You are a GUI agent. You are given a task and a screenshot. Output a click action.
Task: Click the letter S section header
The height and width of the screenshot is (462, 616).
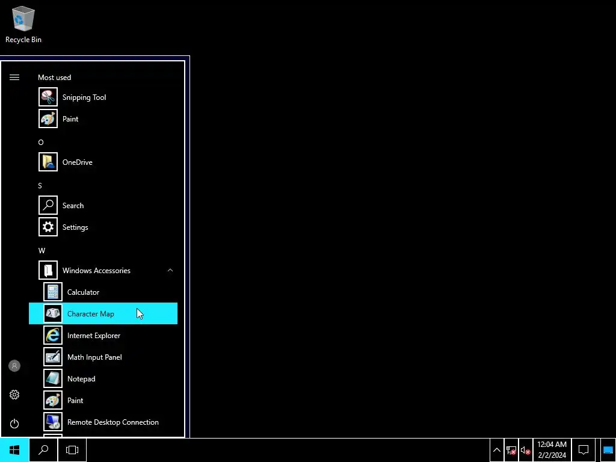tap(40, 185)
